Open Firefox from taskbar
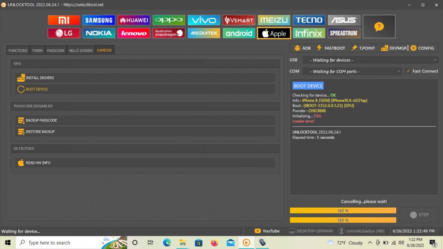The width and height of the screenshot is (443, 249). tap(214, 243)
